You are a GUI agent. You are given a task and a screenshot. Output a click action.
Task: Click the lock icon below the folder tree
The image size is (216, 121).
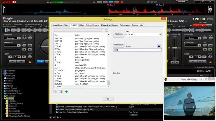coord(54,117)
